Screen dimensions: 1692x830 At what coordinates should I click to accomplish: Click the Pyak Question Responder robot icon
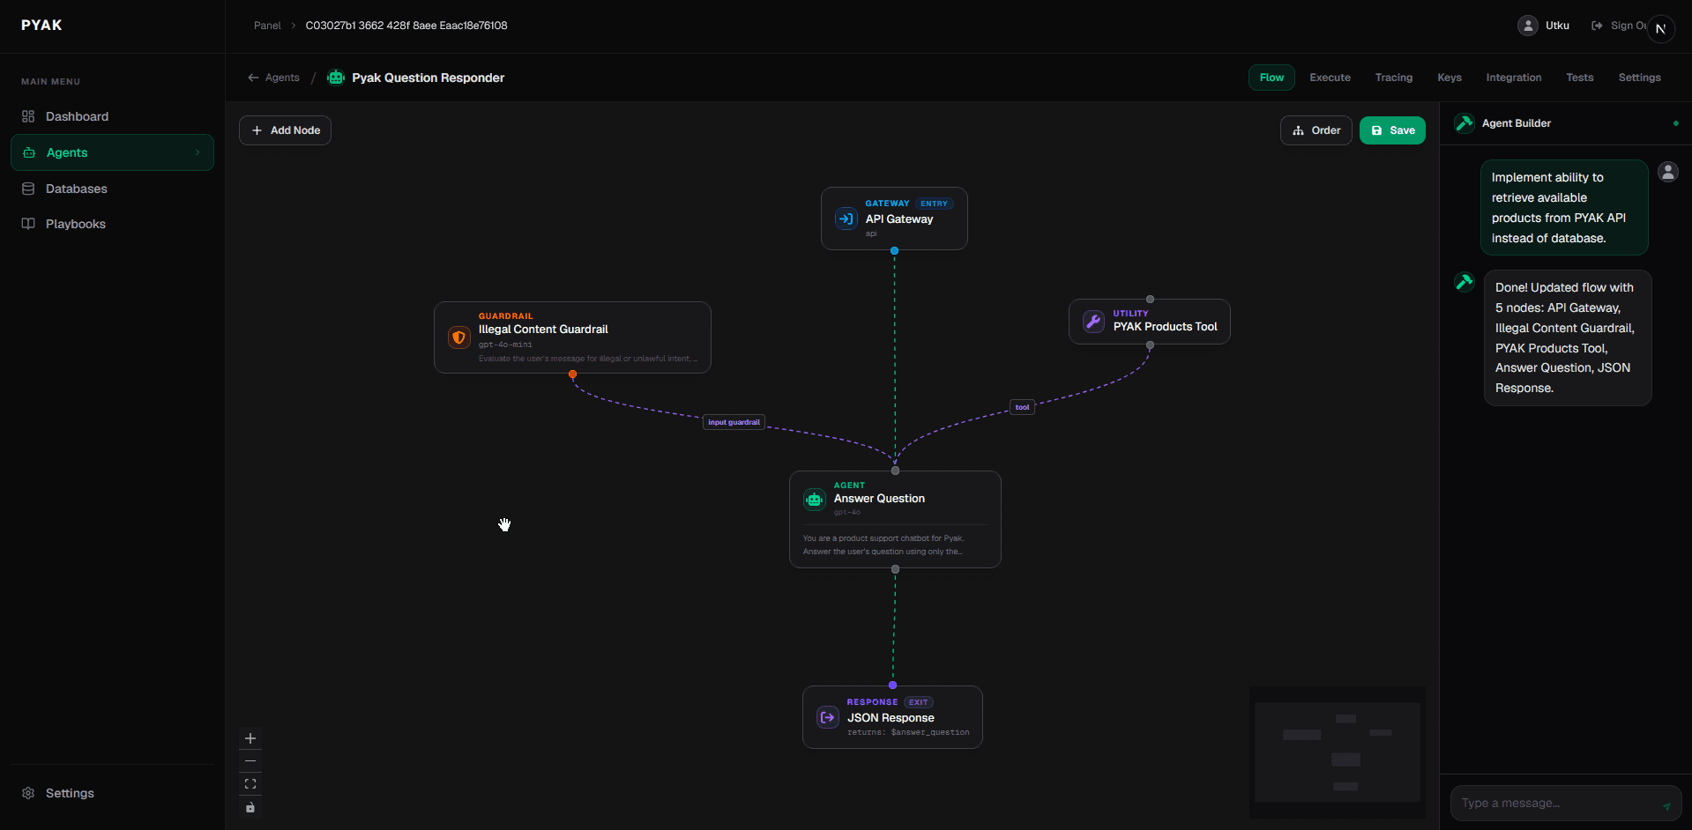[336, 78]
